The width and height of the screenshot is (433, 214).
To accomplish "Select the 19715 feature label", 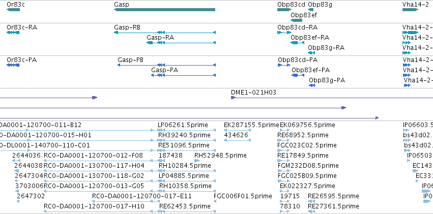I will coord(290,196).
